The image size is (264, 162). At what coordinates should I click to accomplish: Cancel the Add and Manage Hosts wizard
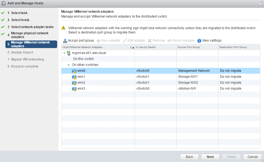tap(252, 157)
